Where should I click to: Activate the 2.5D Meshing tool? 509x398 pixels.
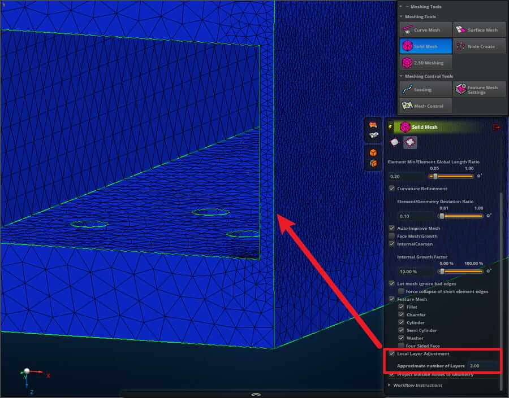tap(426, 62)
